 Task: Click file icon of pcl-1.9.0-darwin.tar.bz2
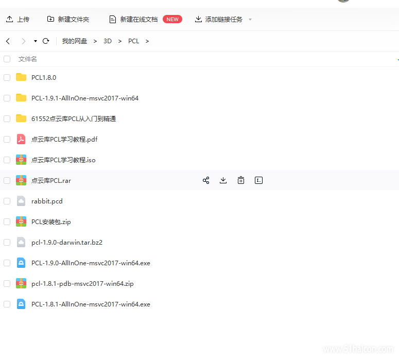[x=21, y=243]
